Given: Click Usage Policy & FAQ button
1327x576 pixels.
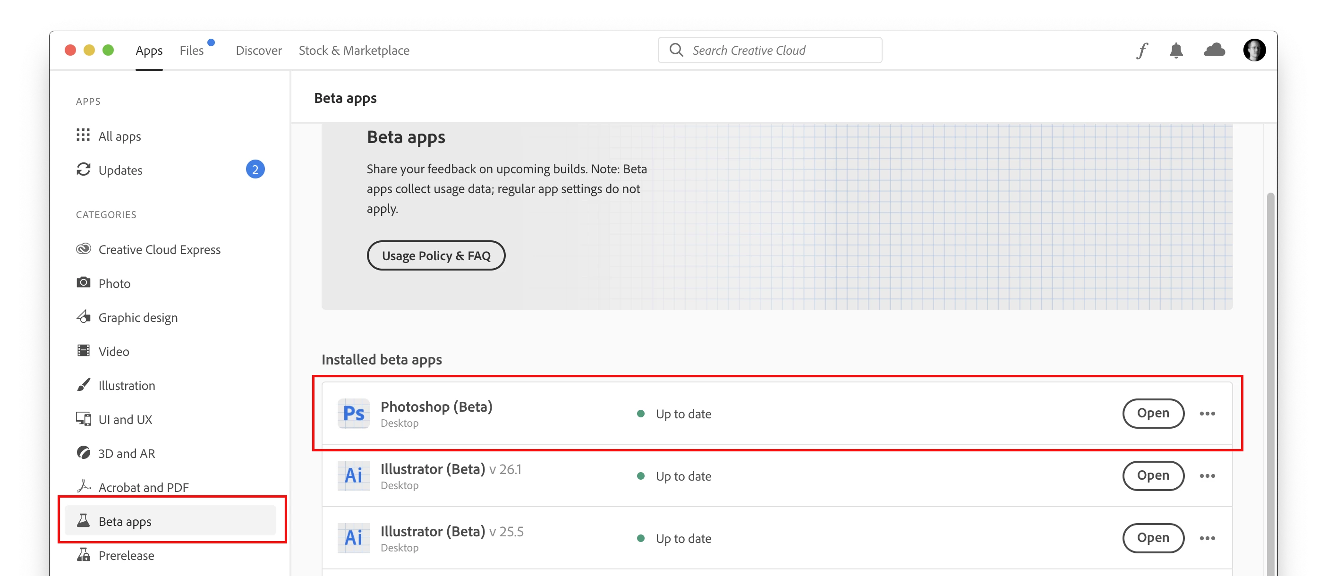Looking at the screenshot, I should coord(436,255).
